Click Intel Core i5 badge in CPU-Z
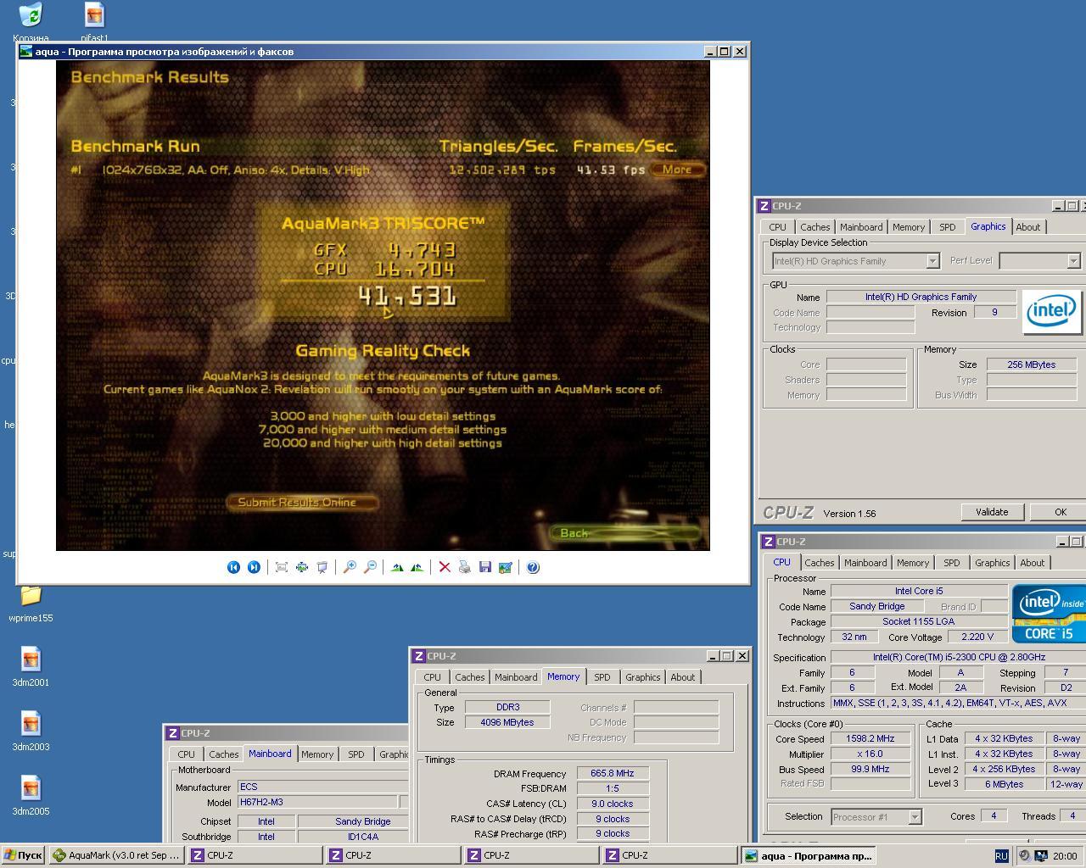This screenshot has width=1086, height=868. [1050, 614]
